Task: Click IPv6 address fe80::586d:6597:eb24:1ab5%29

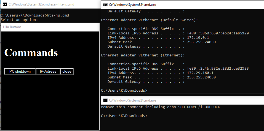Action: tap(218, 33)
